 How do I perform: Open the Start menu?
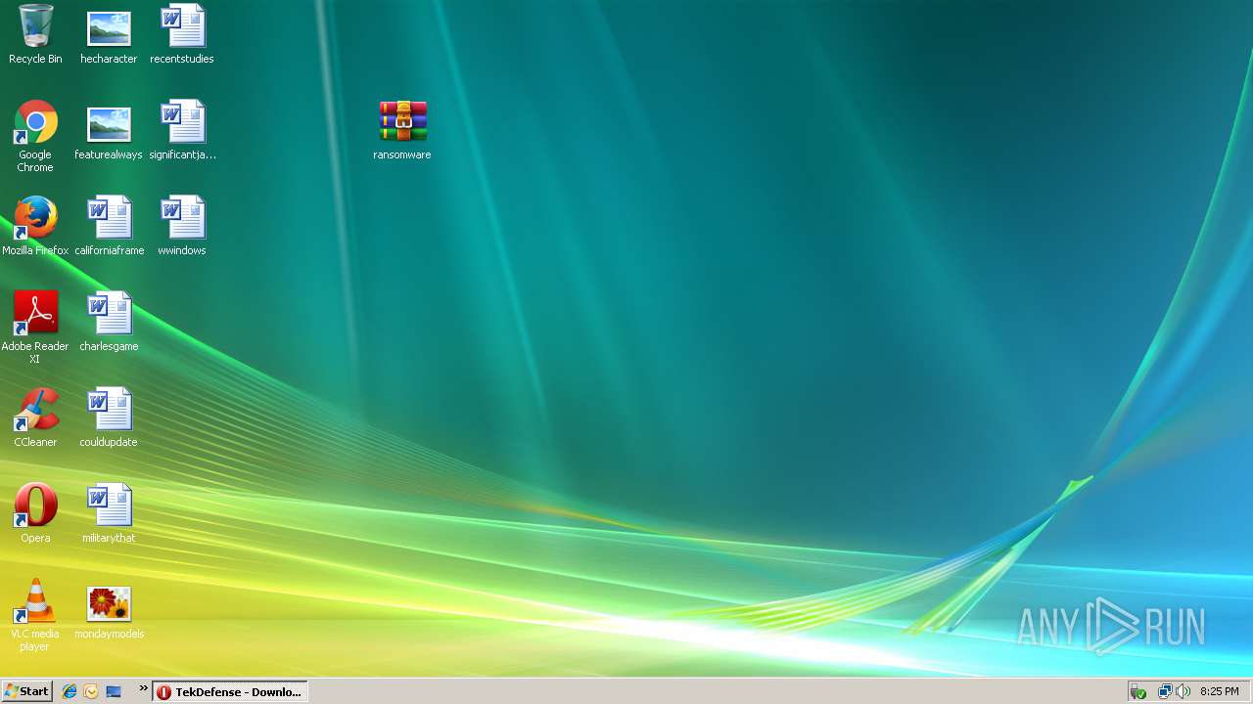click(x=26, y=691)
